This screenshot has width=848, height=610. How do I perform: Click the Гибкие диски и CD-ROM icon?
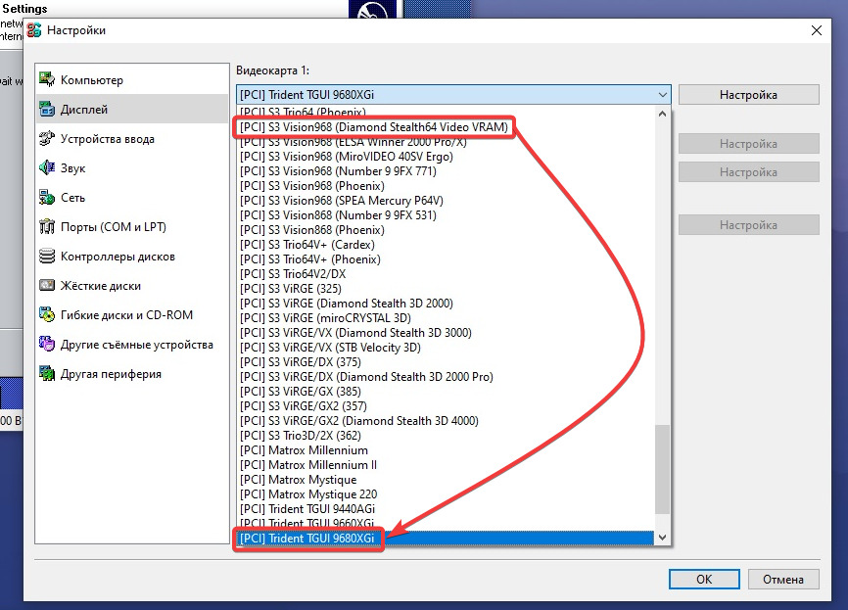(x=47, y=314)
